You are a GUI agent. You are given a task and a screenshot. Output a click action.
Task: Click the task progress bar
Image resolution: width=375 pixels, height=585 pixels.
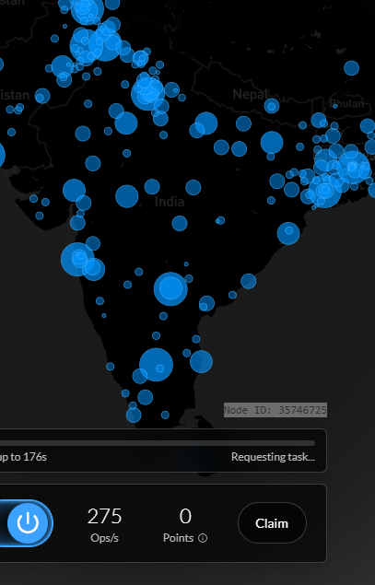(157, 443)
